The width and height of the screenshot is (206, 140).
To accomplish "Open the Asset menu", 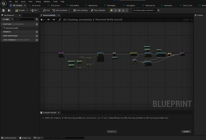I will point(23,2).
